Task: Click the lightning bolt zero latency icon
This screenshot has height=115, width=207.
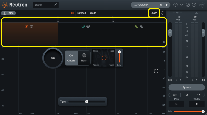Action: click(181, 5)
